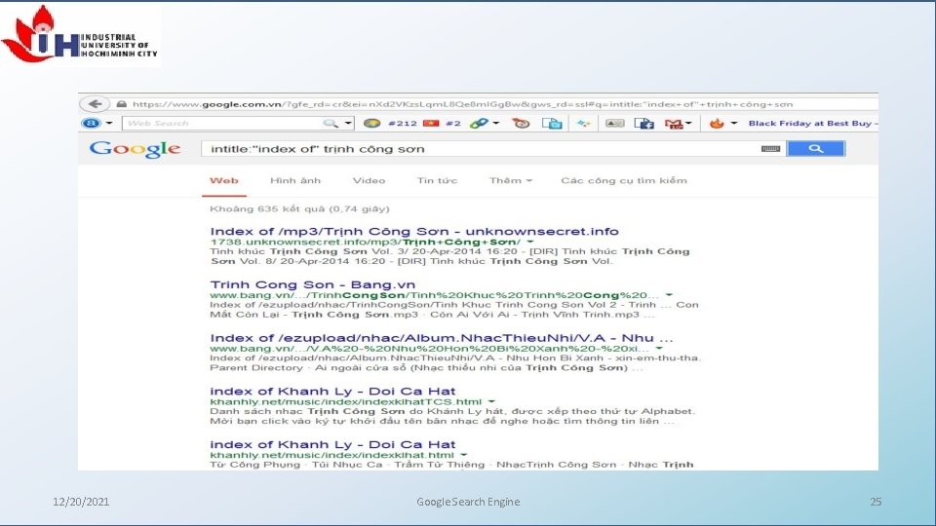Click the chain links toolbar icon
Image resolution: width=936 pixels, height=526 pixels.
point(479,124)
